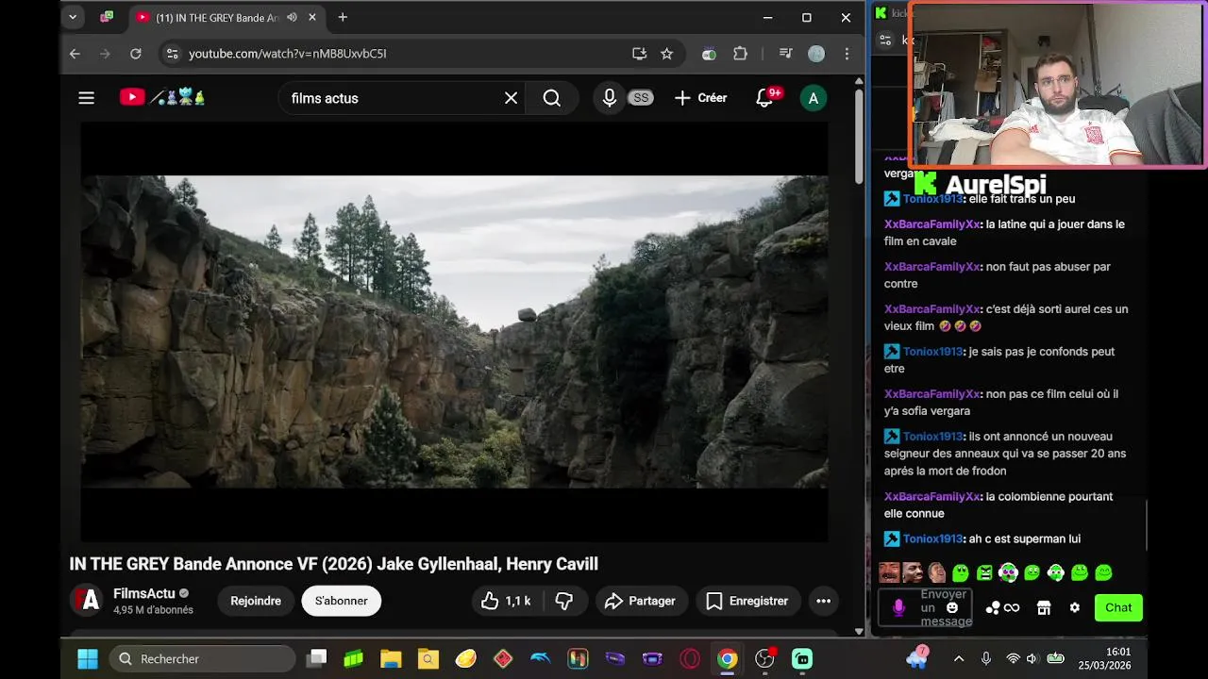Click the video player frame

[454, 332]
